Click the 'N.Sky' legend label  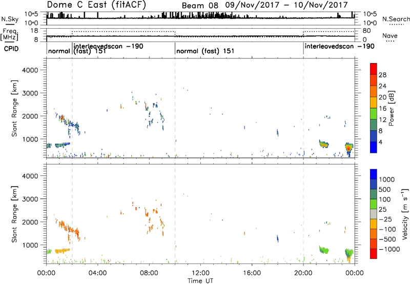pyautogui.click(x=10, y=19)
